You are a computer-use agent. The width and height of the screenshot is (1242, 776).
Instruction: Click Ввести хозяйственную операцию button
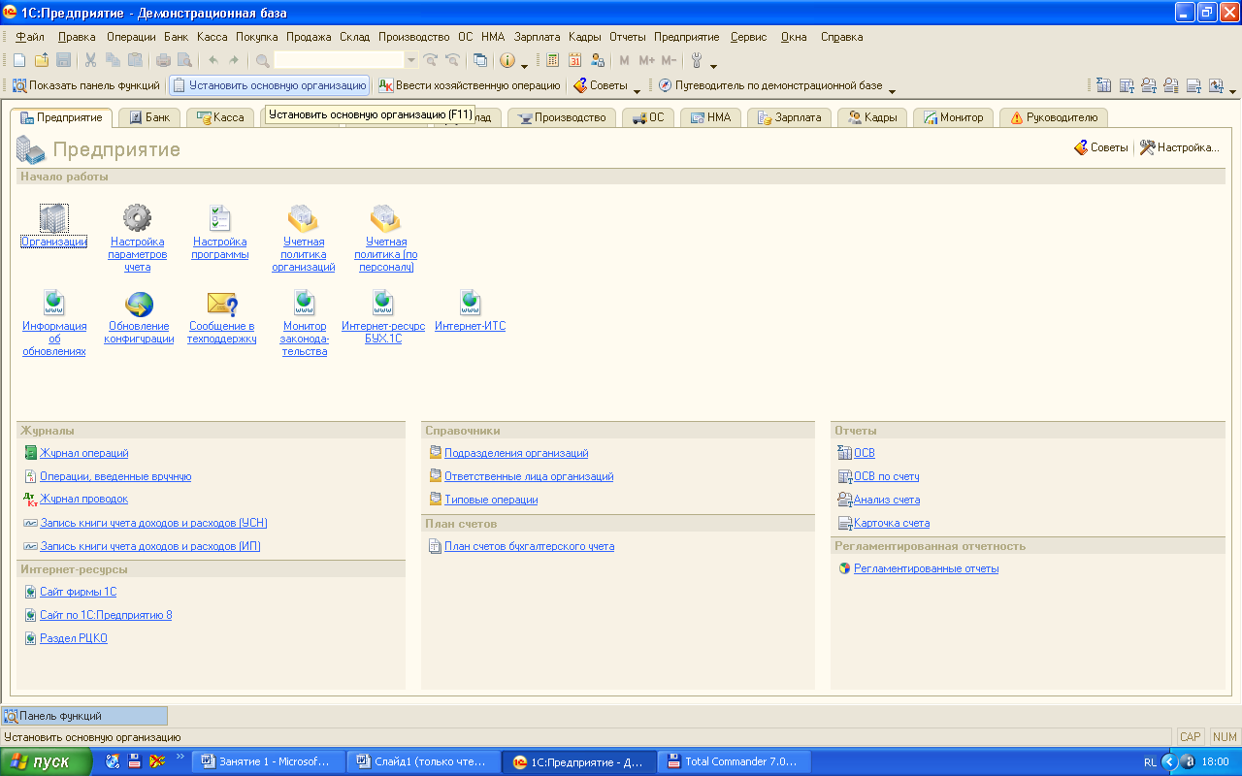point(470,85)
